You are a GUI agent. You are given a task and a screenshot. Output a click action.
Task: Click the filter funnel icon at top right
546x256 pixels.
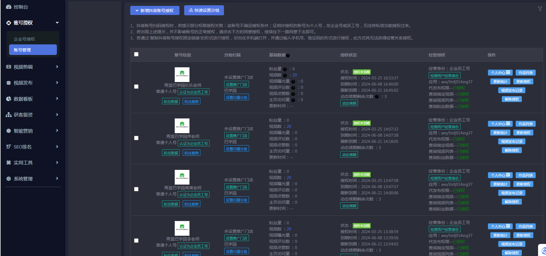click(540, 9)
